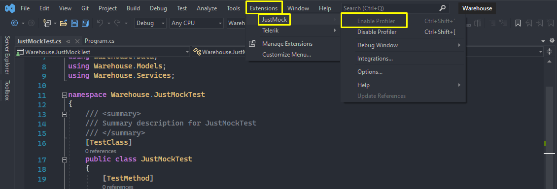Click the Open File folder icon
The image size is (557, 189).
64,23
